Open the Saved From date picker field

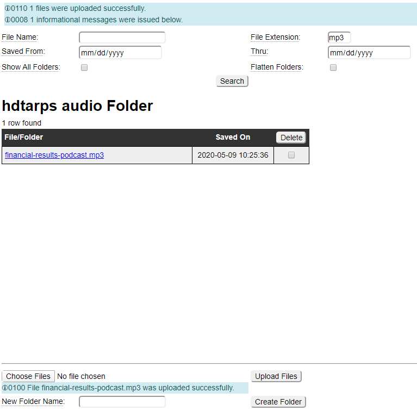point(120,53)
